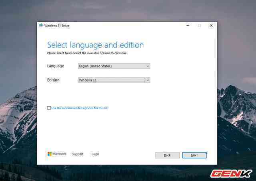Click the Windows 11 Setup title bar icon

(41, 25)
